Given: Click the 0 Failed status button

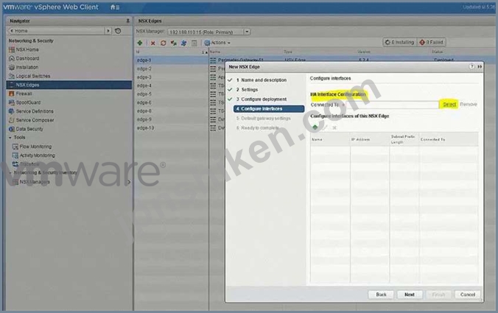Looking at the screenshot, I should point(431,42).
